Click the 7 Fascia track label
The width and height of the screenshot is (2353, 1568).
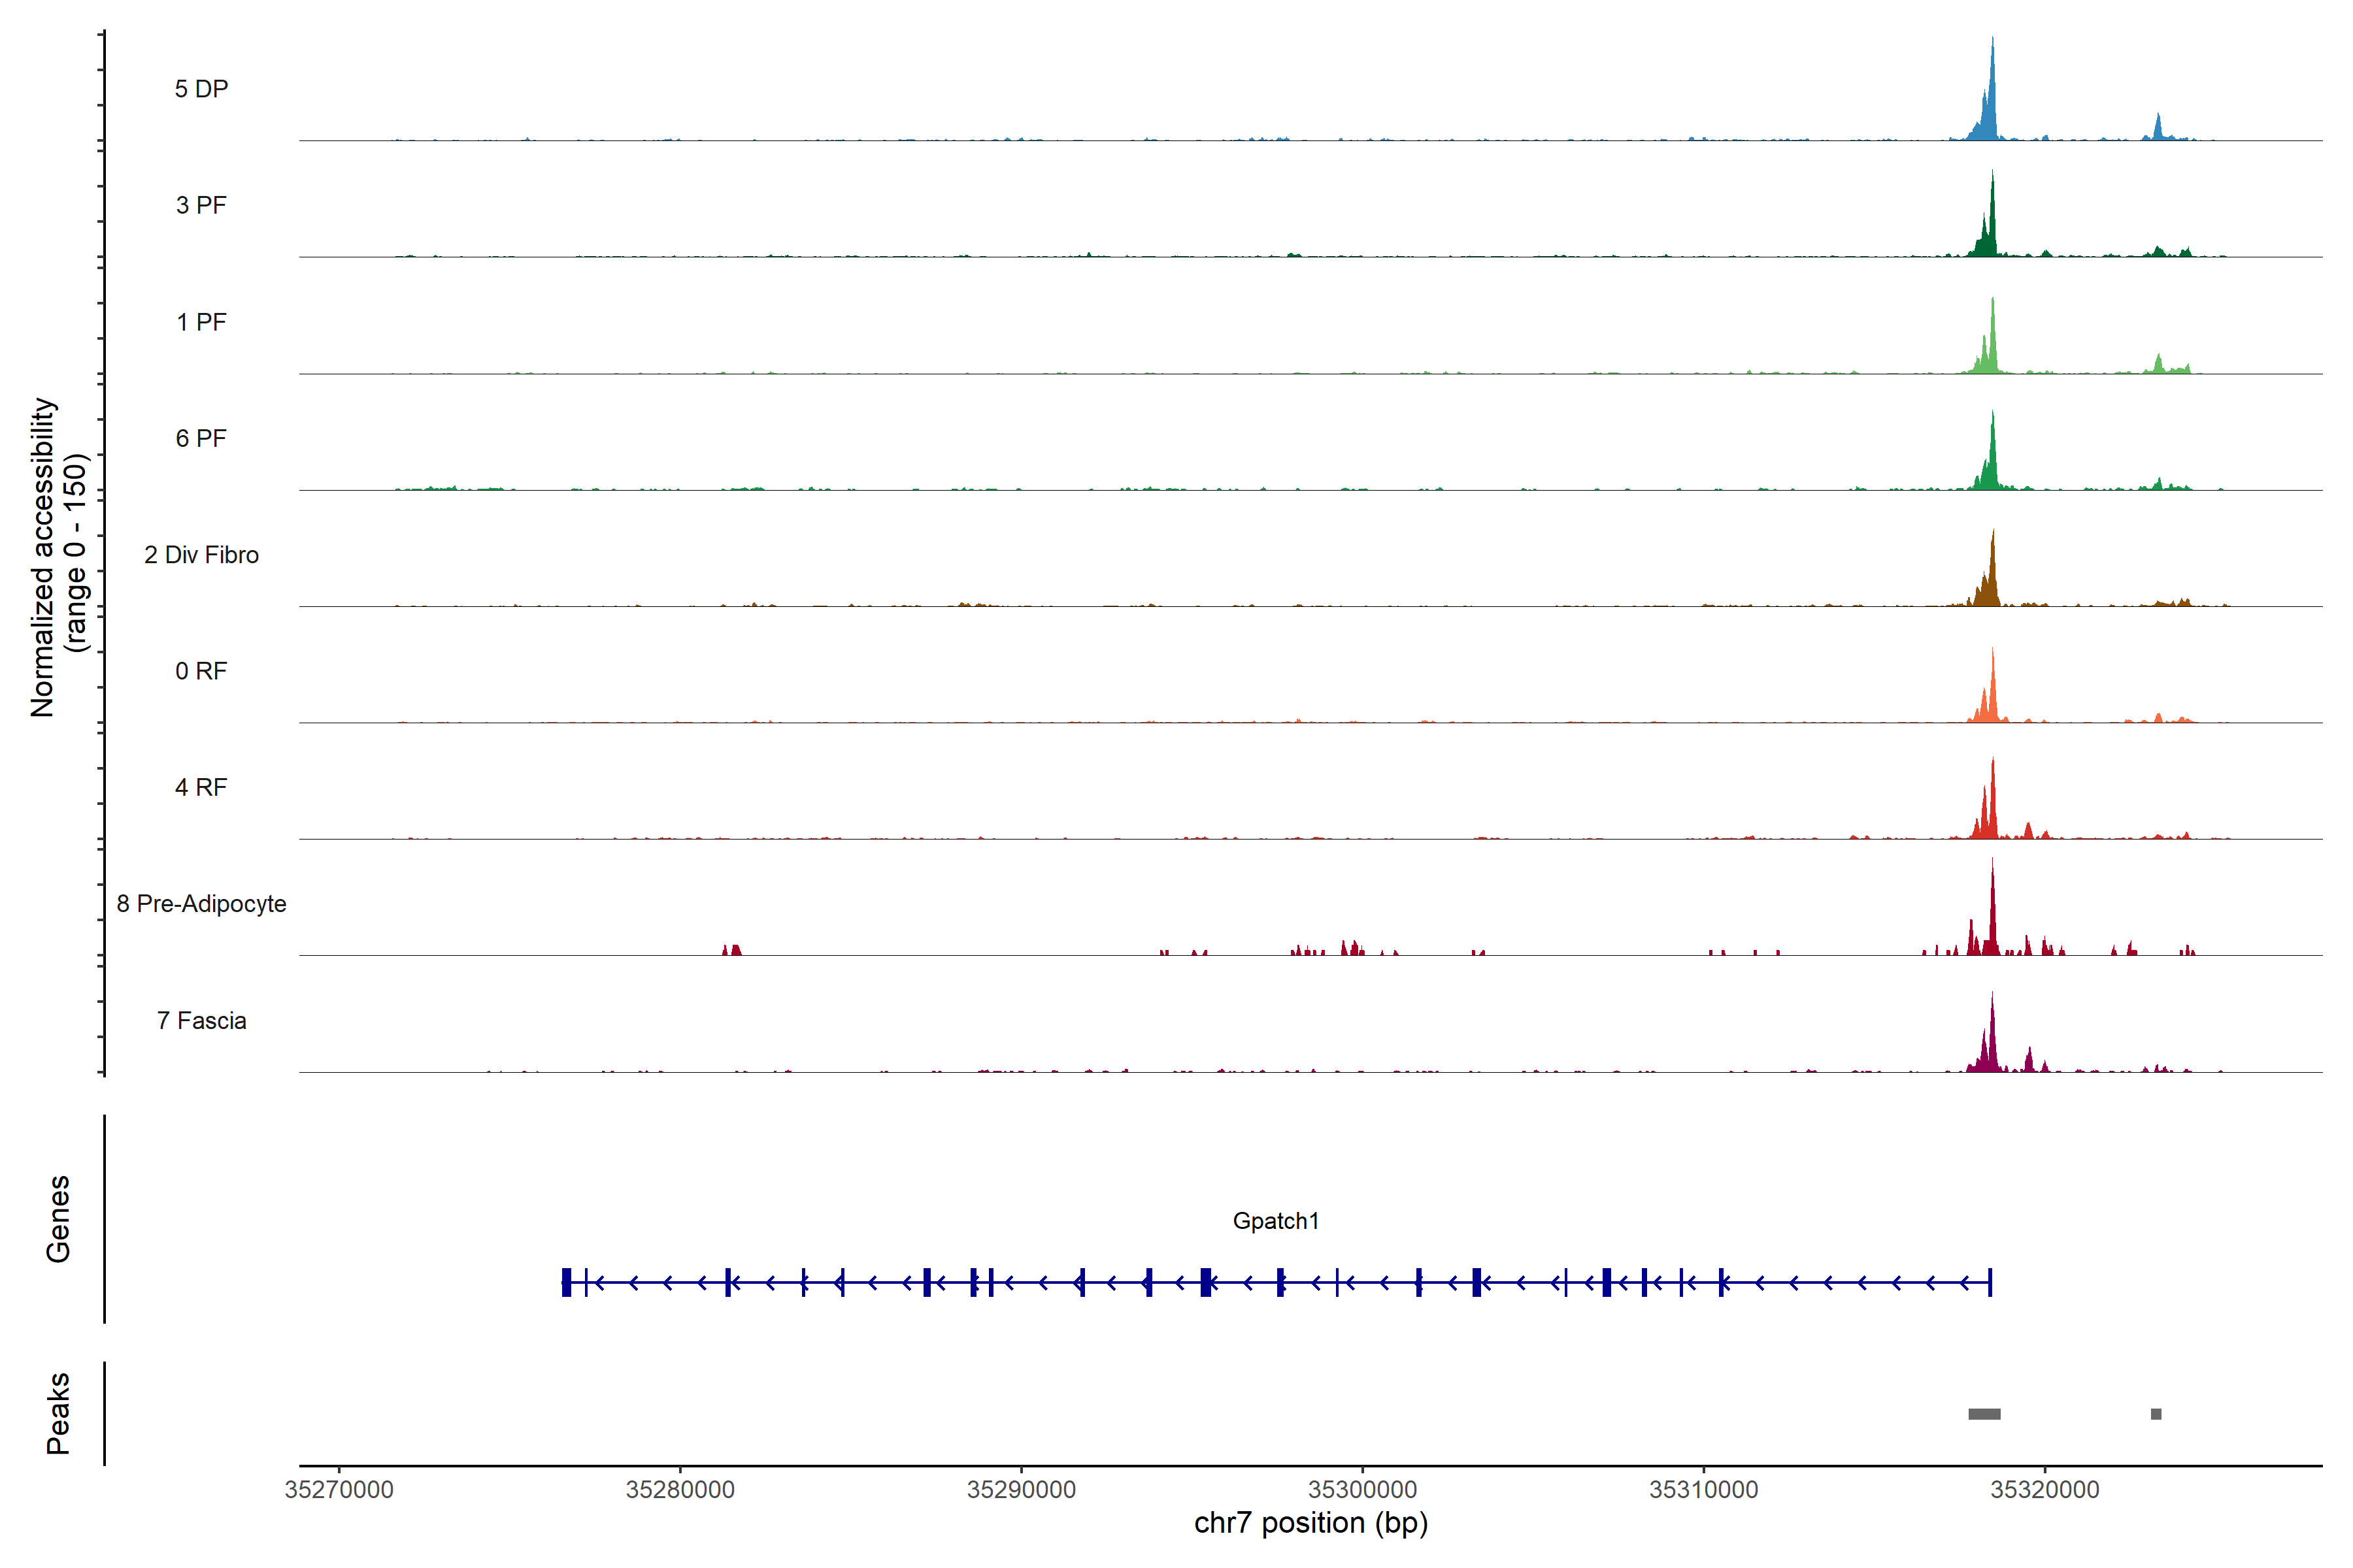201,1020
